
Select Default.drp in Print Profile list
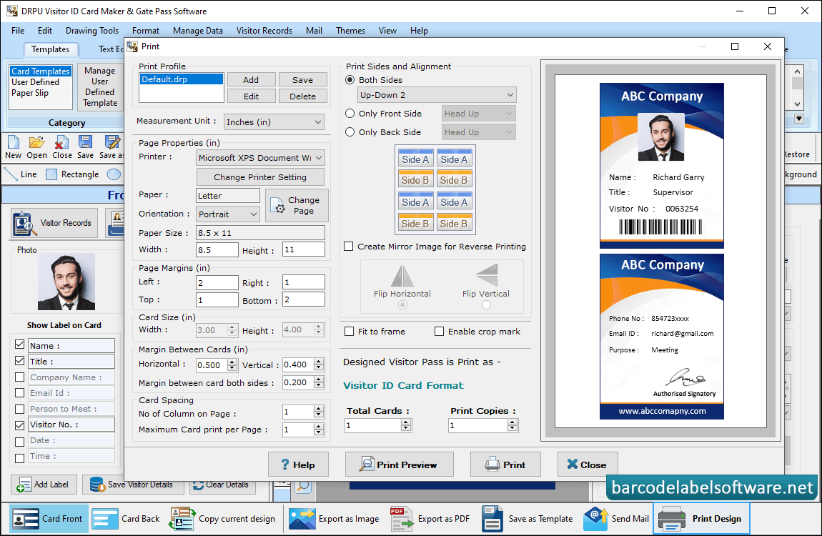click(x=182, y=79)
